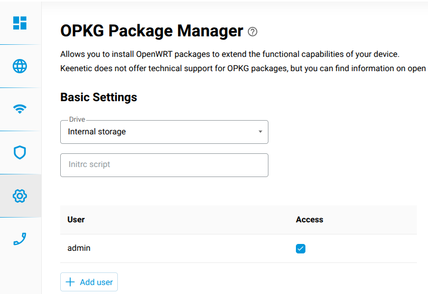428x294 pixels.
Task: Click the User column header
Action: [76, 220]
